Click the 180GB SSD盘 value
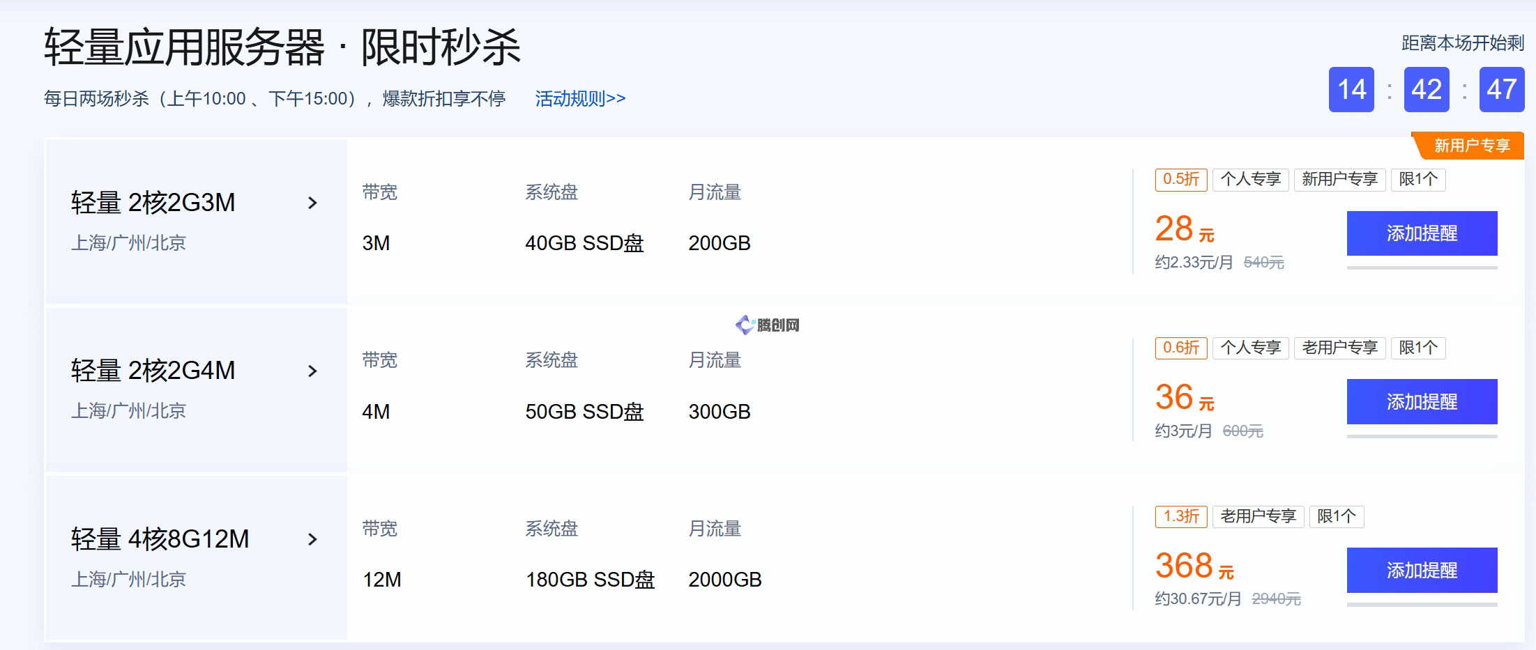The image size is (1536, 650). tap(590, 580)
